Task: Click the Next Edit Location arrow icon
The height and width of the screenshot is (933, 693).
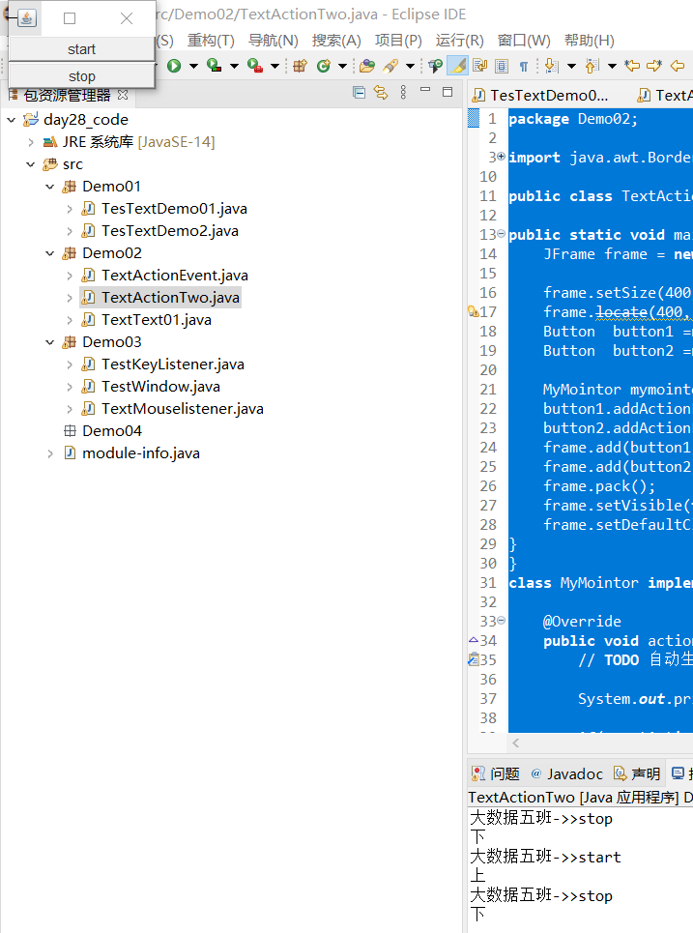Action: (654, 66)
